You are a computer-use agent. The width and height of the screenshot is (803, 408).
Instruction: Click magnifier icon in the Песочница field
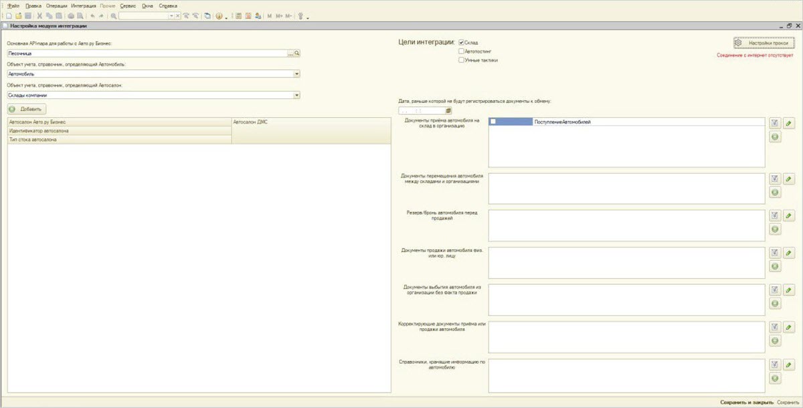coord(297,52)
